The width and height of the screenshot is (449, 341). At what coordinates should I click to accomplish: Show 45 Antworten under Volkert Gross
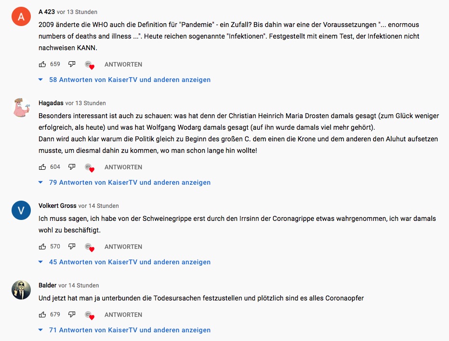click(x=130, y=262)
